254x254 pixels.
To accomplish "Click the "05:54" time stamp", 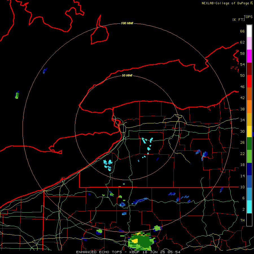I will [174, 252].
